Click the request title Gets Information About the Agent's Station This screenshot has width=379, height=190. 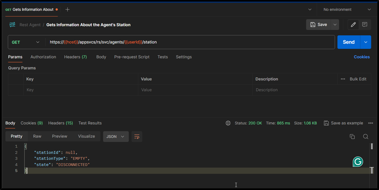[x=89, y=25]
